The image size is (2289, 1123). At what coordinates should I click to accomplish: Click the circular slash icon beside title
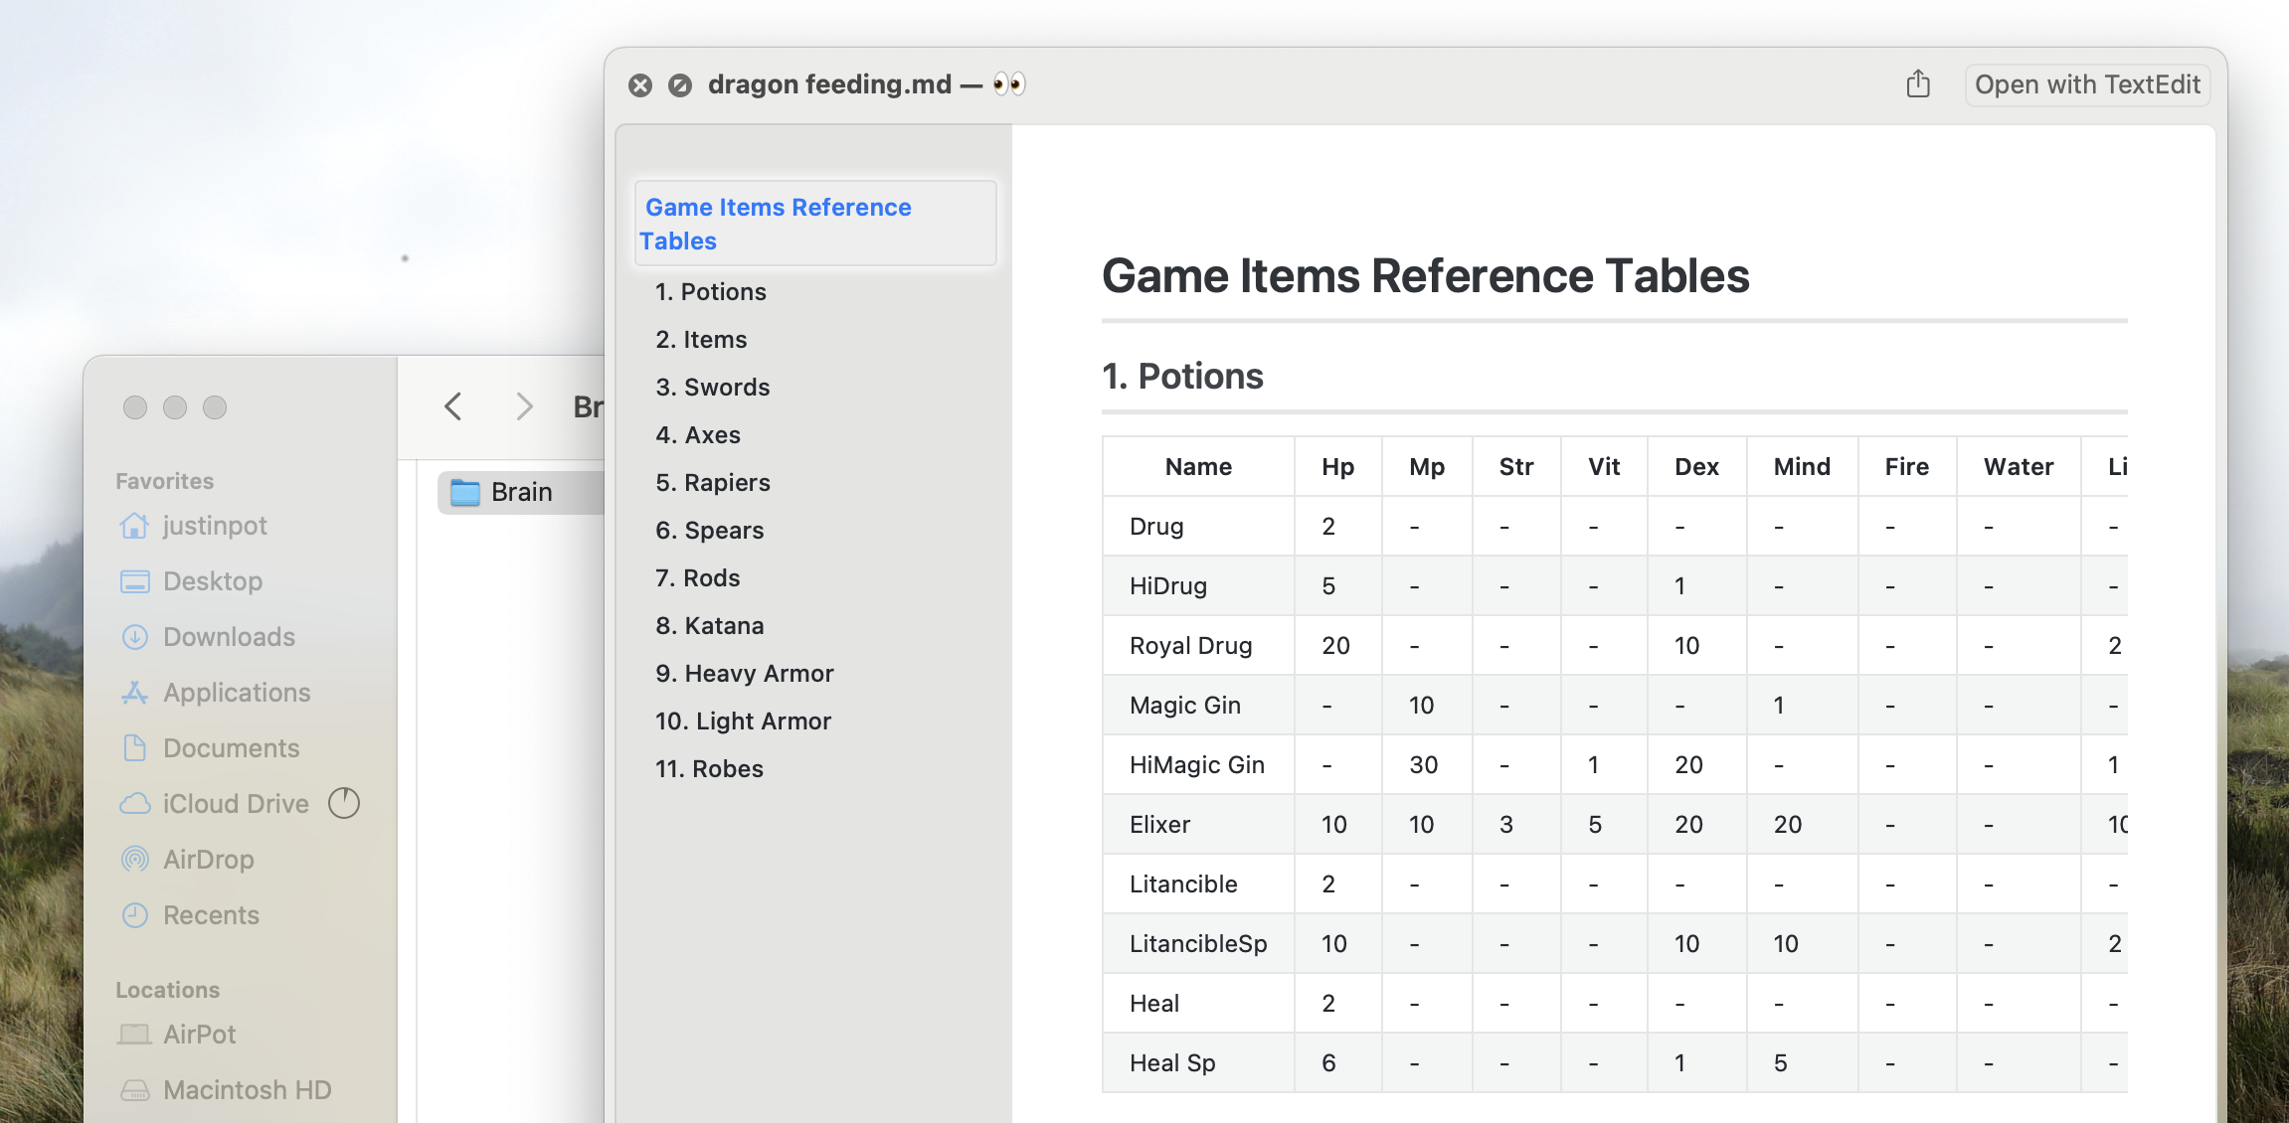tap(680, 85)
